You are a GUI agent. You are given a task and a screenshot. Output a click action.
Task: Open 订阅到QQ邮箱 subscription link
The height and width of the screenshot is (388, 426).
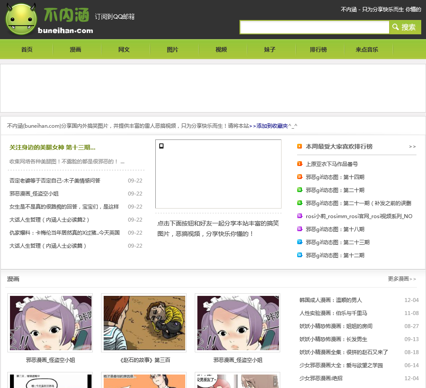pos(115,17)
